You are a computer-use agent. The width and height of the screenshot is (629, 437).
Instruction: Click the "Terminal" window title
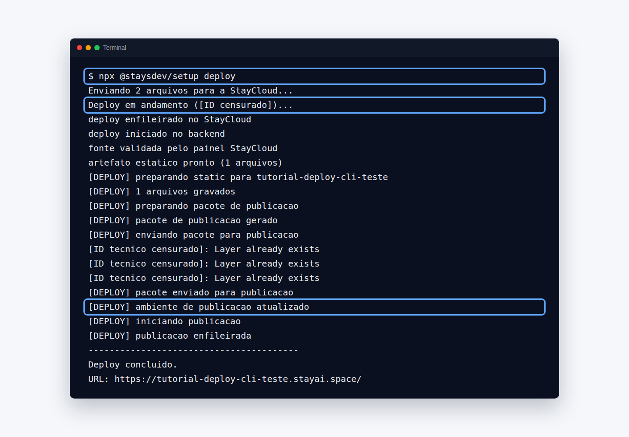click(114, 48)
